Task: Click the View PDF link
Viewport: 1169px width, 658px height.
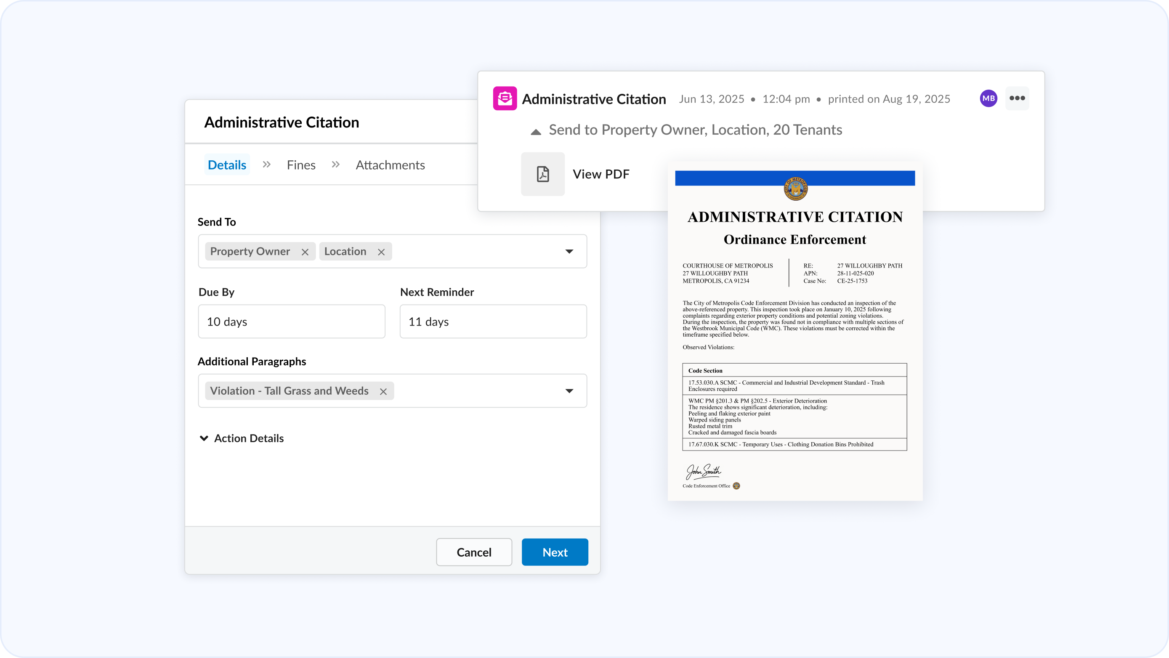Action: [601, 174]
